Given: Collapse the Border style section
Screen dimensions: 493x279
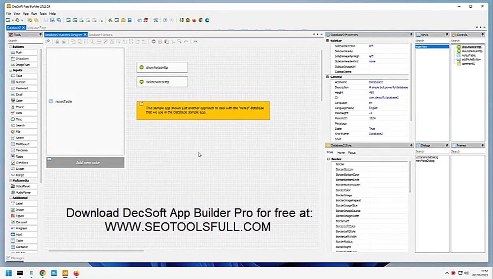Looking at the screenshot, I should 328,159.
